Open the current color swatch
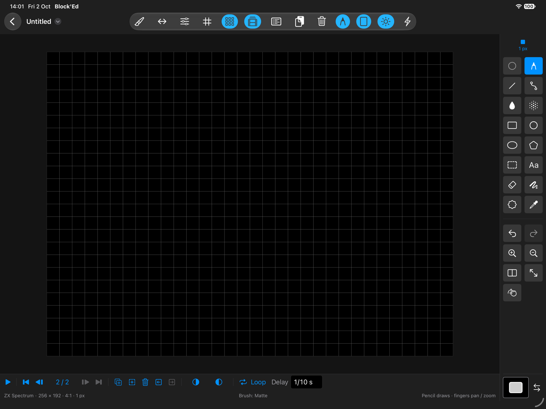546x409 pixels. 516,388
